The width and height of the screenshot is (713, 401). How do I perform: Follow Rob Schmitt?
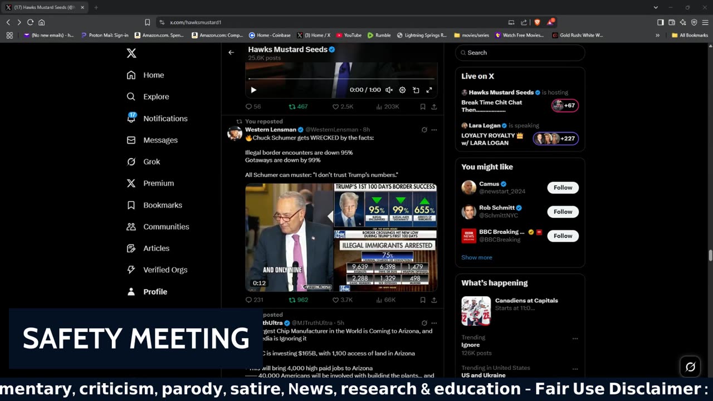(x=563, y=212)
